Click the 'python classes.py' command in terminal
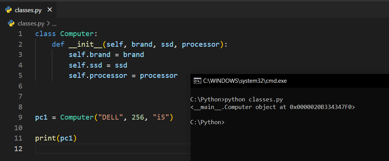This screenshot has height=161, width=389. 254,99
